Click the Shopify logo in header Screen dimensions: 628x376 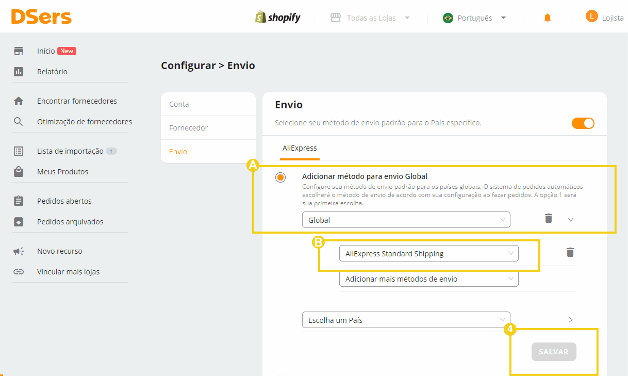coord(277,17)
